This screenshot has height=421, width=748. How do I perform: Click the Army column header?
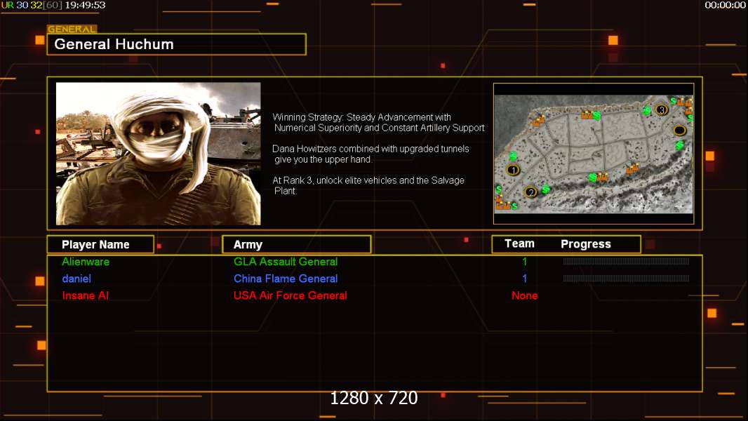(297, 244)
